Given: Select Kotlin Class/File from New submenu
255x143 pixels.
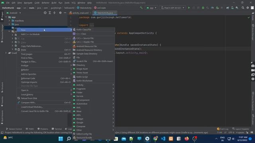Looking at the screenshot, I should coord(94,29).
